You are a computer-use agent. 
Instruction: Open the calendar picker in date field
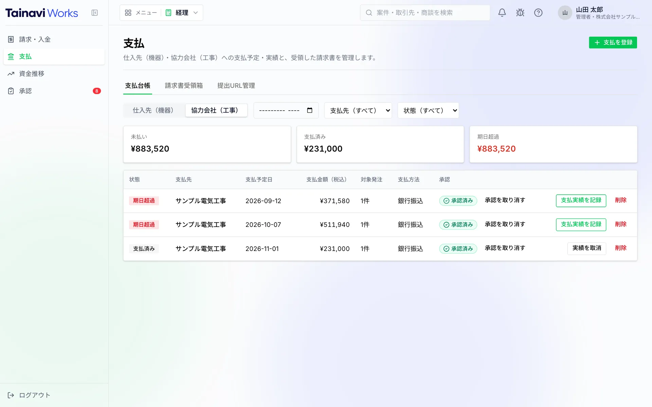click(310, 110)
